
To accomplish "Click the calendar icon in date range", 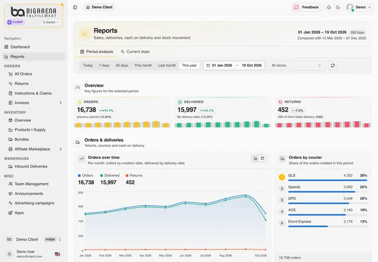I will (x=208, y=65).
